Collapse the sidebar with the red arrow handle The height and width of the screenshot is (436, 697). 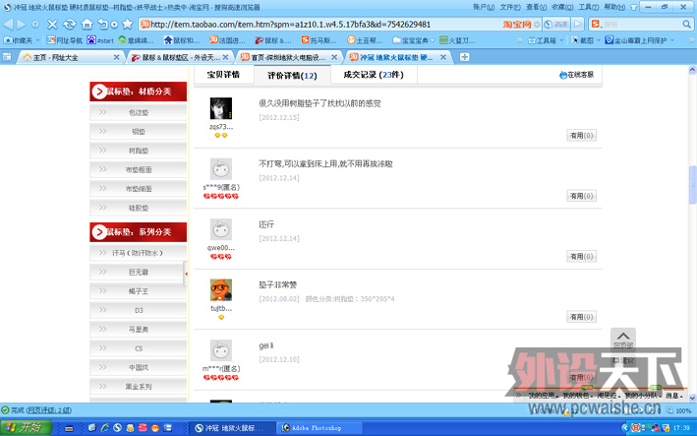coord(186,274)
